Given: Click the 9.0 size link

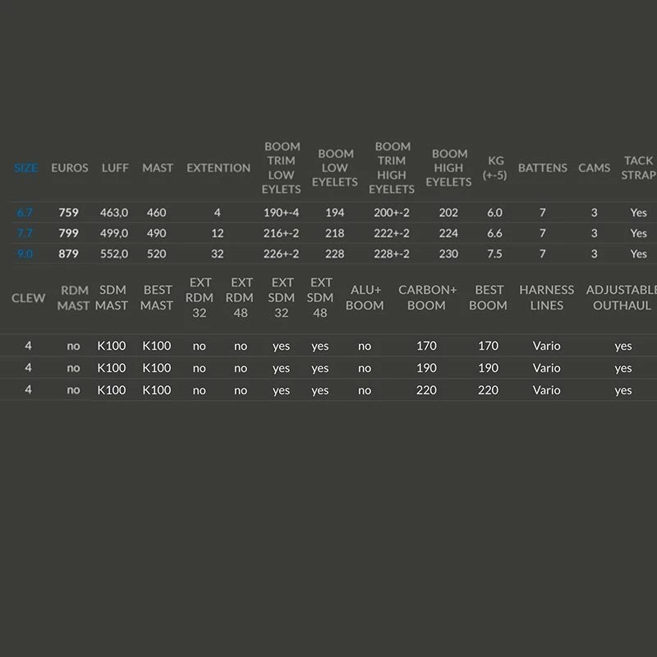Looking at the screenshot, I should [x=25, y=254].
